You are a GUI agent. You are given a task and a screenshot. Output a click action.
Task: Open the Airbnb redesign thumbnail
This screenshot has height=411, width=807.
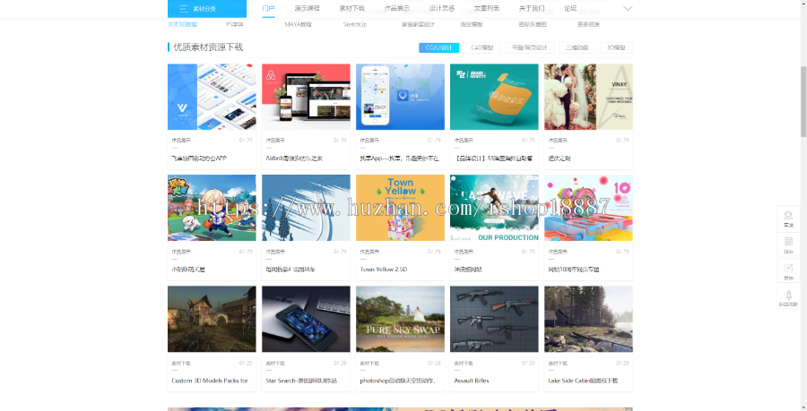(306, 97)
